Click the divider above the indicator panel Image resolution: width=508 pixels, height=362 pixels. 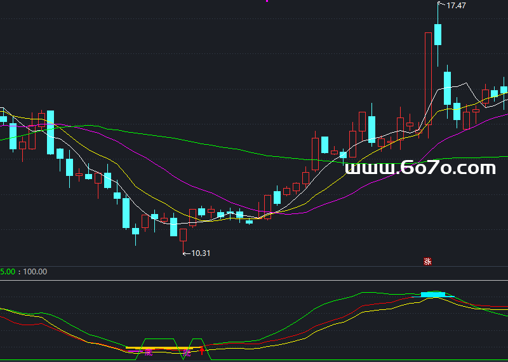[254, 279]
